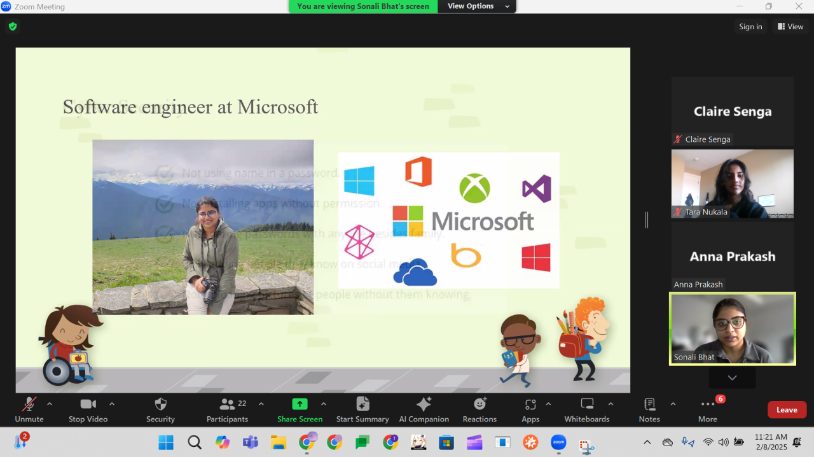Unmute the microphone
This screenshot has width=814, height=457.
[29, 410]
